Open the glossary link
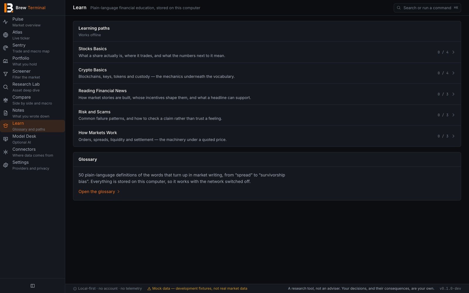The width and height of the screenshot is (469, 293). click(99, 192)
